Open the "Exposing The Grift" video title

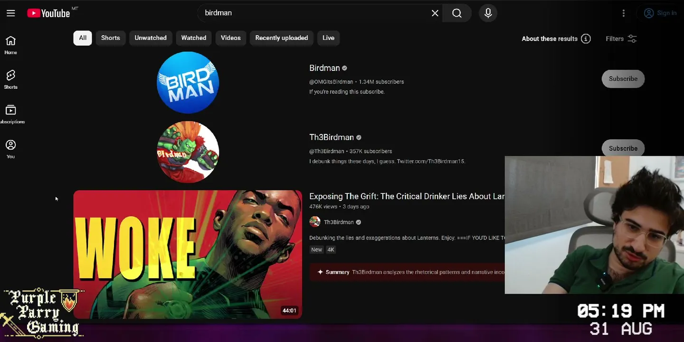[x=407, y=196]
